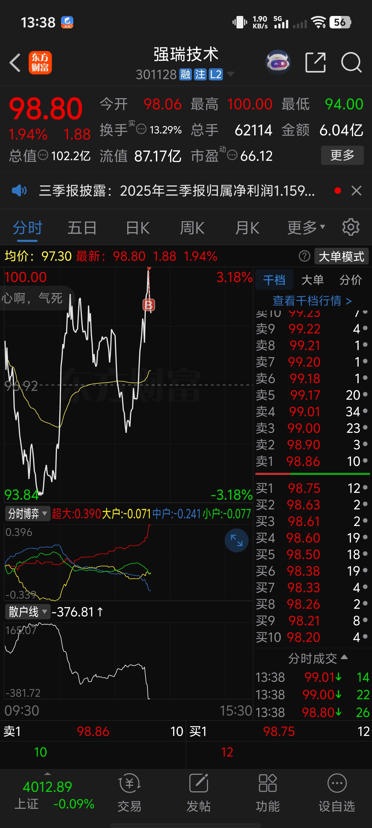Screen dimensions: 372x828
Task: Tap the expand-chart arrows icon
Action: (236, 540)
